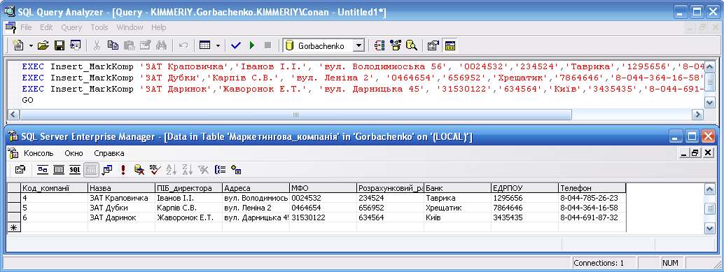Click the New Query icon in Query Analyzer

click(18, 45)
